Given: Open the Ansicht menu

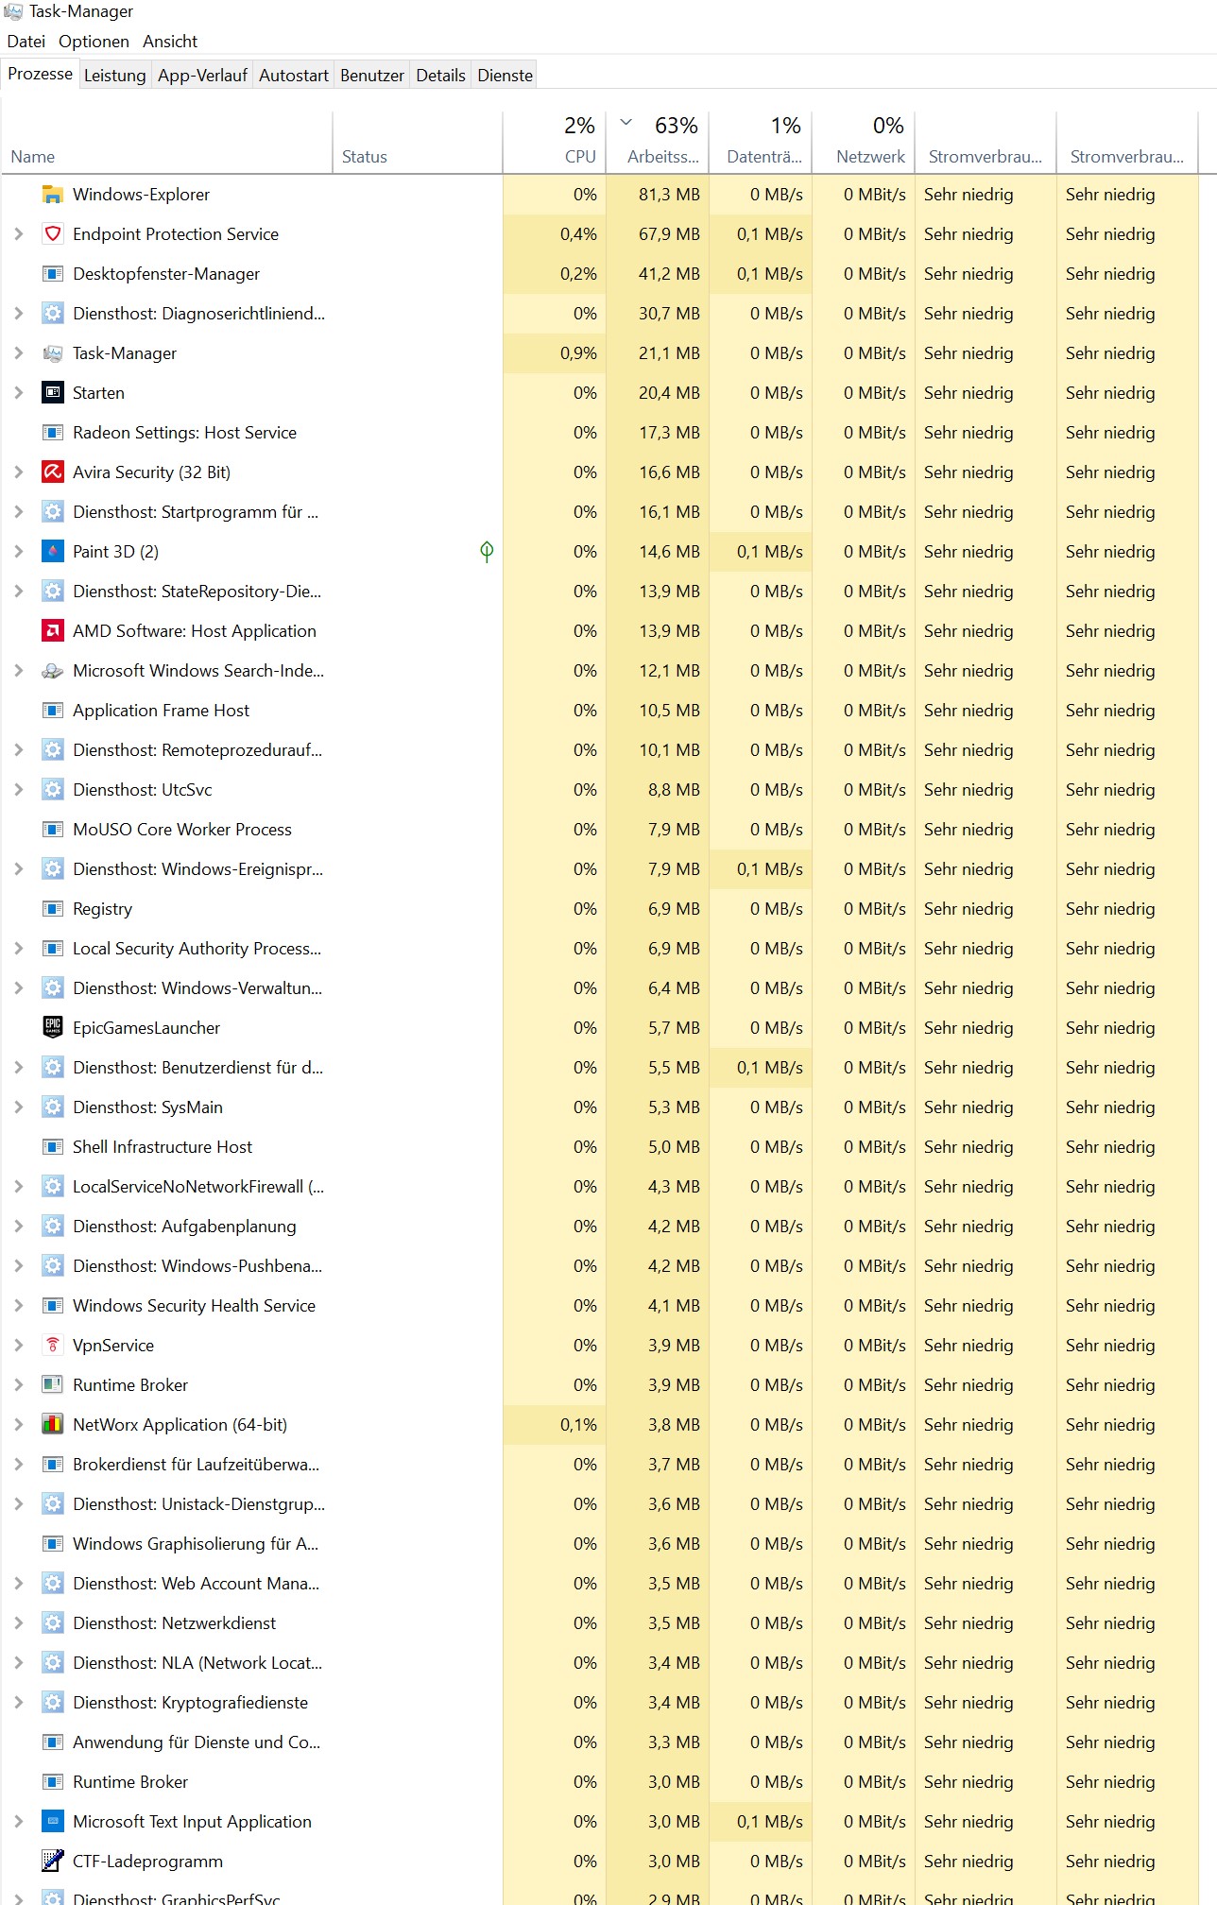Looking at the screenshot, I should point(170,42).
